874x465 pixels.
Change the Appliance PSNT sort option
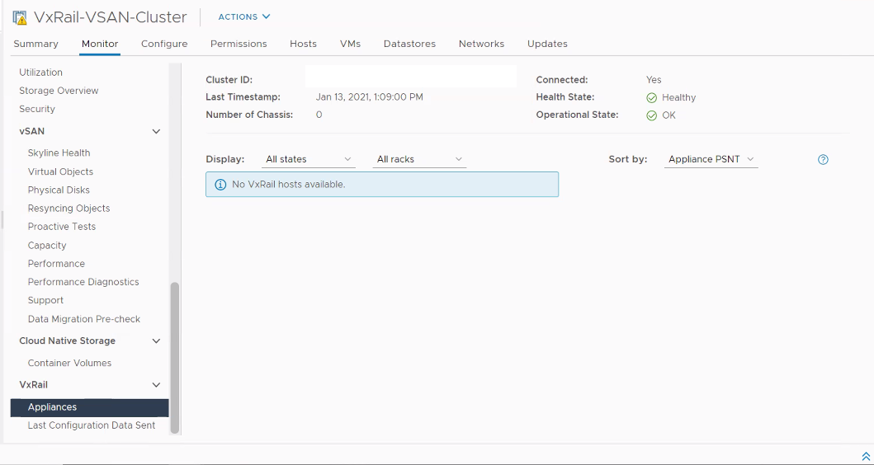tap(711, 159)
